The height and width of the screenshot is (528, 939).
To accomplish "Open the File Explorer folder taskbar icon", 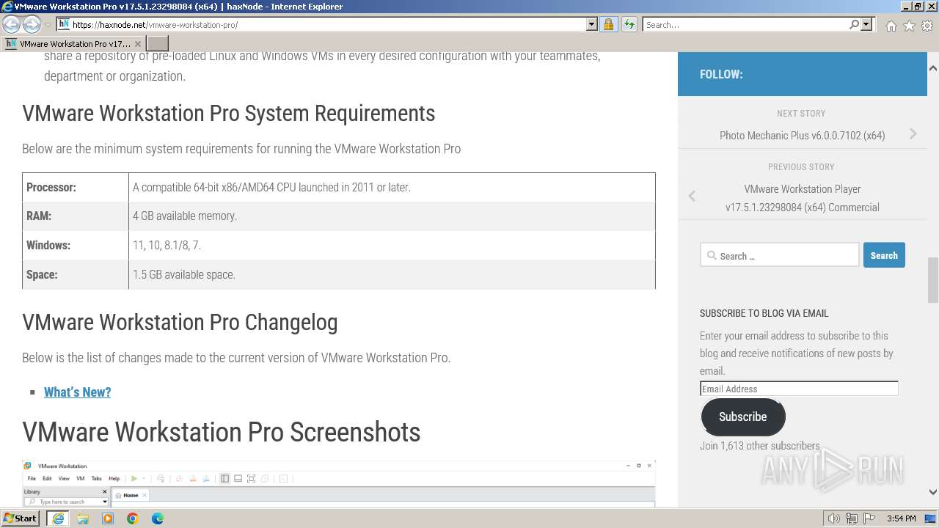I will point(83,518).
